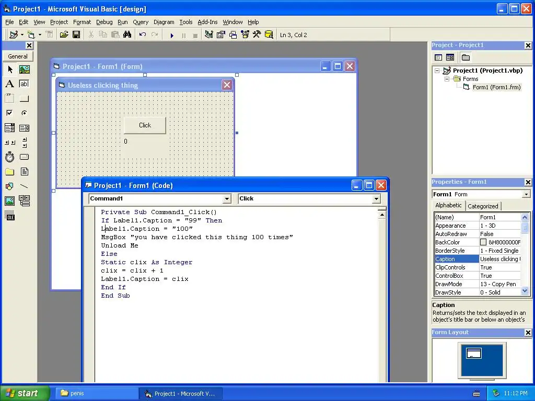
Task: Select the DriveListBox control tool
Action: 24,157
